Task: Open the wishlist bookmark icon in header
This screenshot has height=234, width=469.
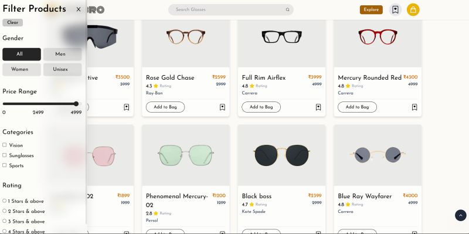Action: tap(395, 9)
